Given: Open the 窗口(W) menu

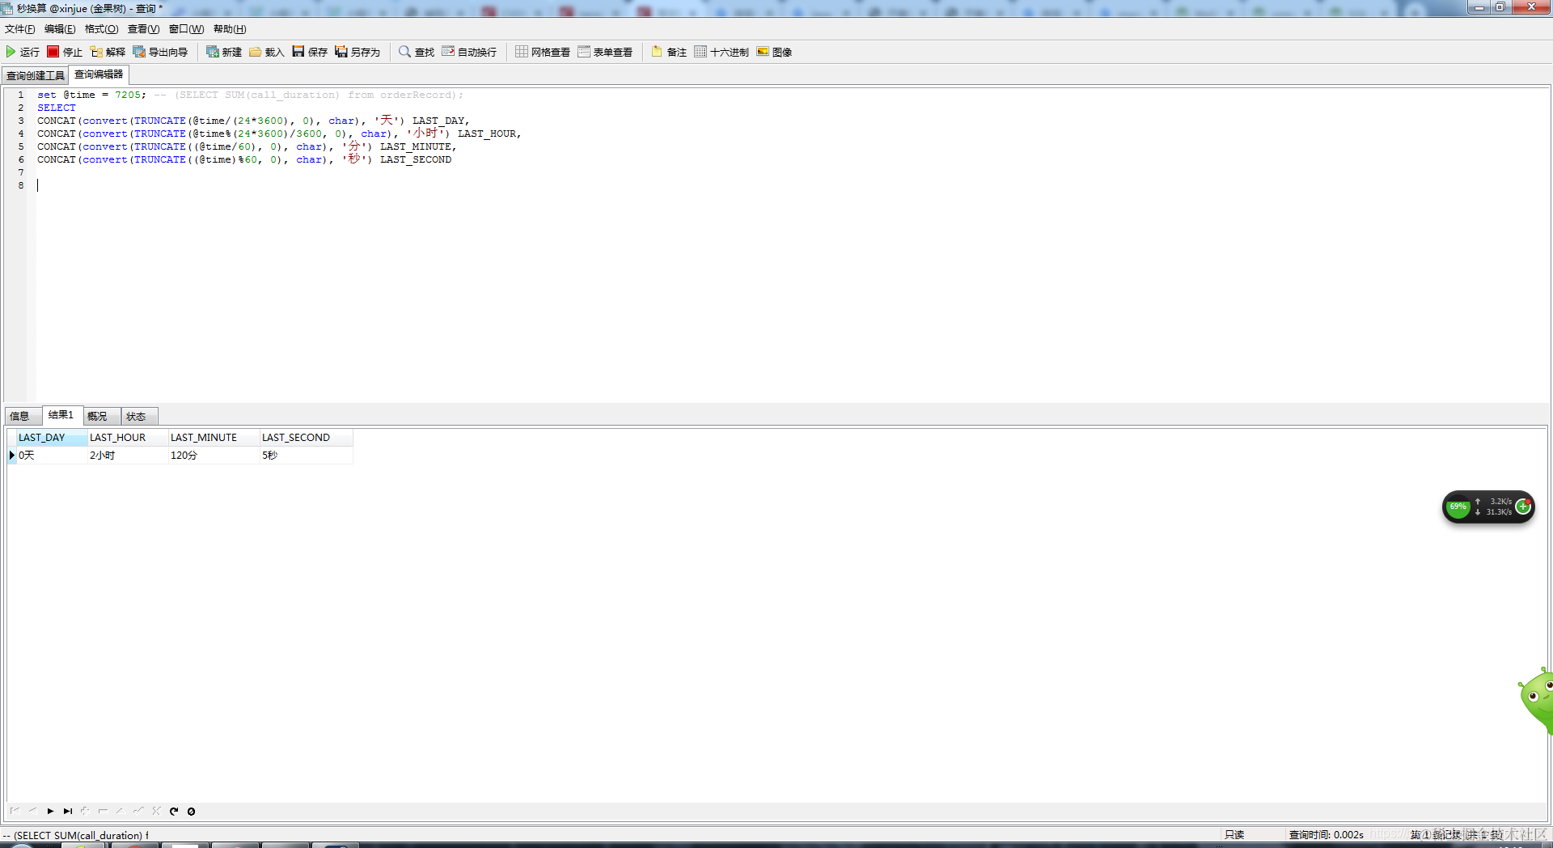Looking at the screenshot, I should [187, 29].
